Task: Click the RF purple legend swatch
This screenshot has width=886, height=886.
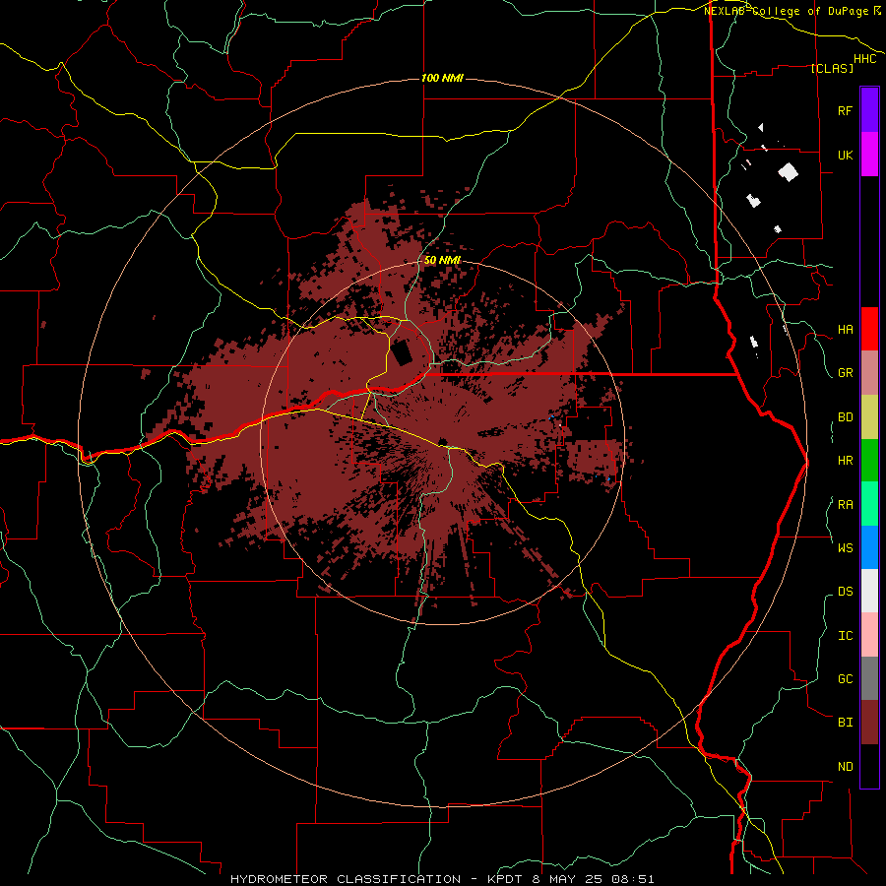Action: tap(869, 110)
